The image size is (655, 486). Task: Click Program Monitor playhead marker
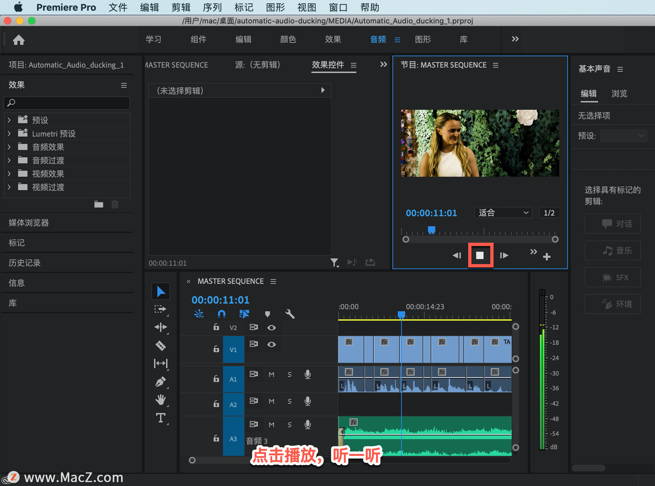point(432,230)
